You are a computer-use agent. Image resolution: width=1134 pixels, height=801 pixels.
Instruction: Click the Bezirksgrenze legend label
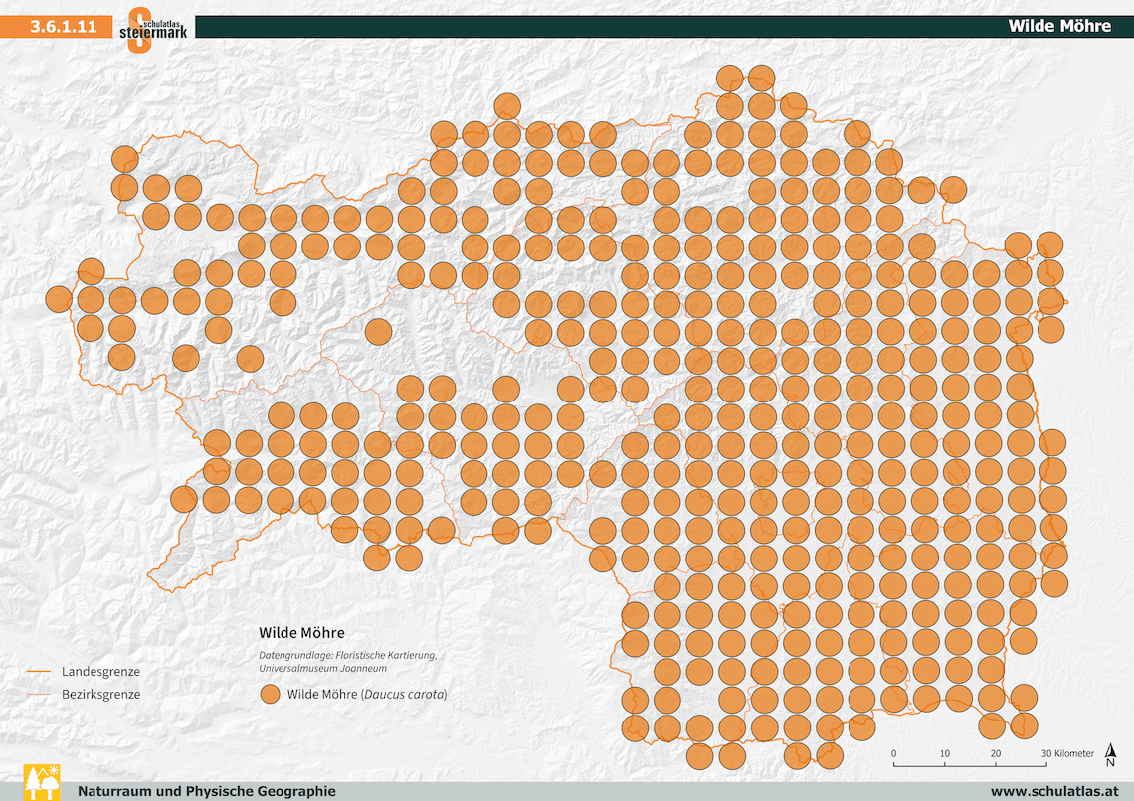coord(100,694)
